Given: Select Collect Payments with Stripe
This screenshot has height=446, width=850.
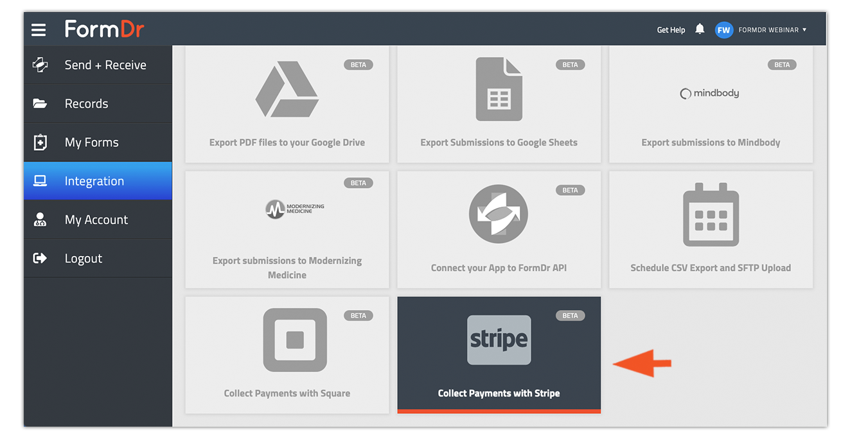Looking at the screenshot, I should (x=499, y=354).
